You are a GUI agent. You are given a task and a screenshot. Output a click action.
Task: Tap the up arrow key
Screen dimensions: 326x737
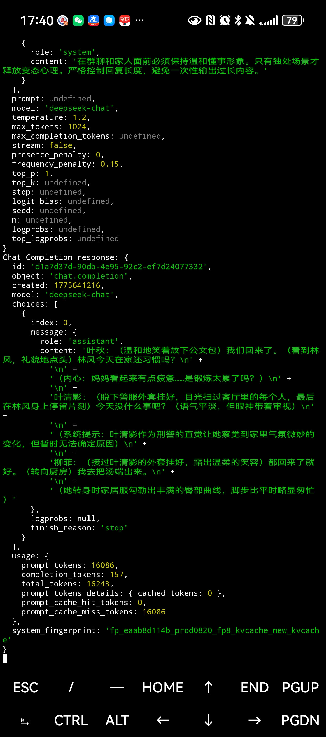pos(209,688)
